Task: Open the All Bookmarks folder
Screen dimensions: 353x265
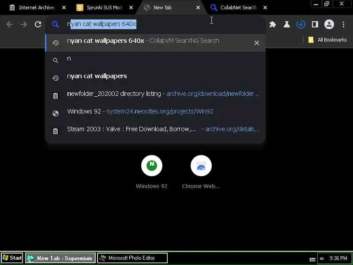Action: [327, 40]
